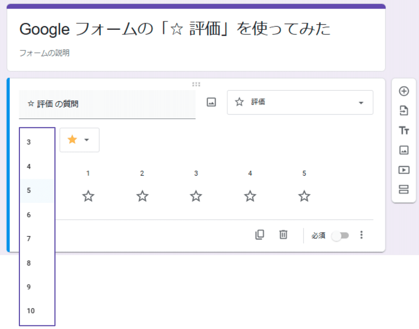
Task: Add a video with the sidebar video icon
Action: (404, 170)
